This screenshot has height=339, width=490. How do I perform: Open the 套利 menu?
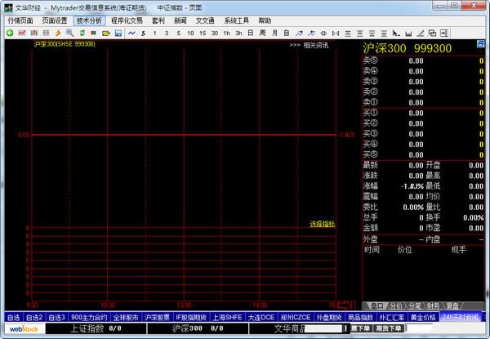pos(158,20)
